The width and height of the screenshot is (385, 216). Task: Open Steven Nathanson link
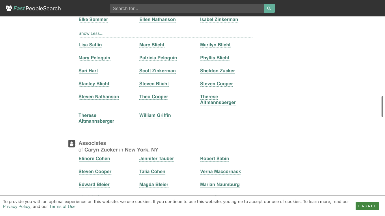pyautogui.click(x=99, y=97)
